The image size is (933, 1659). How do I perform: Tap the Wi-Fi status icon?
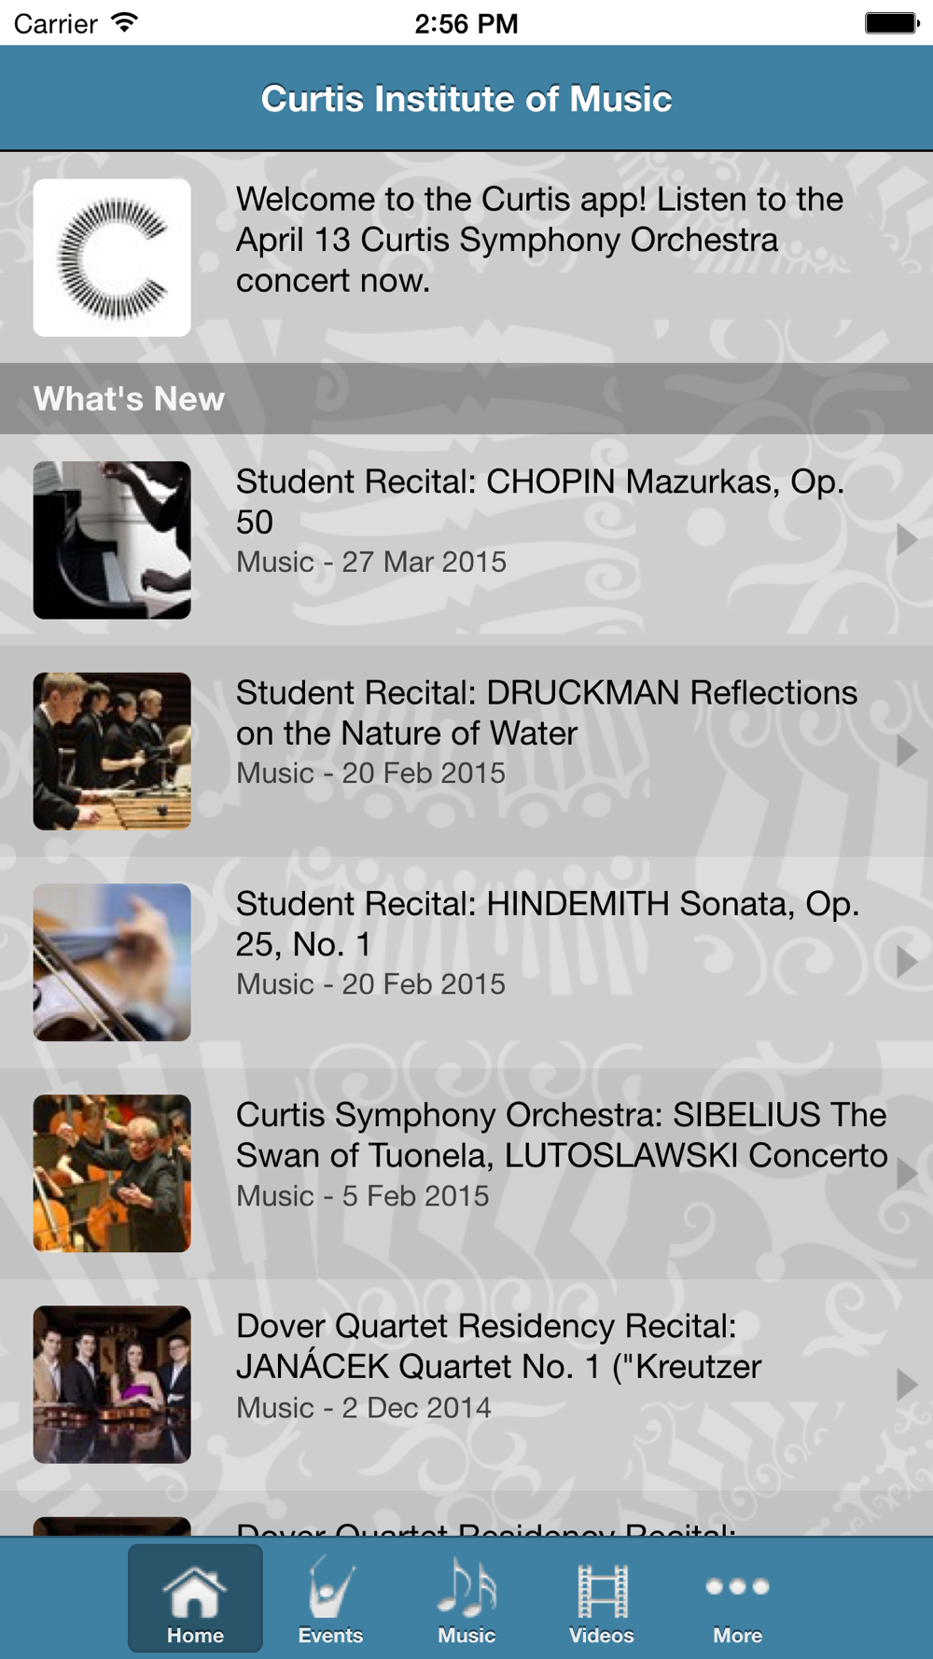123,22
